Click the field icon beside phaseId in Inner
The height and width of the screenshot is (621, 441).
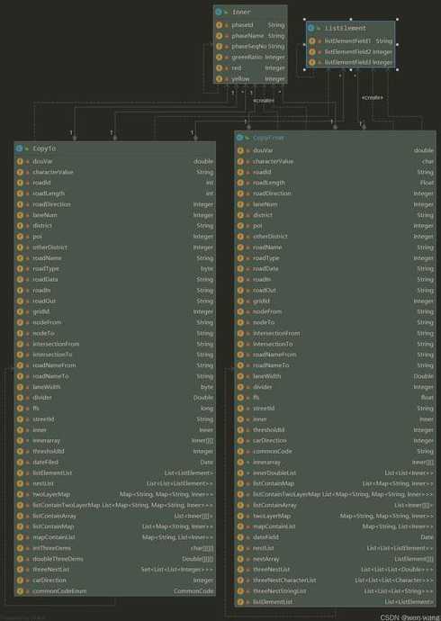[219, 25]
